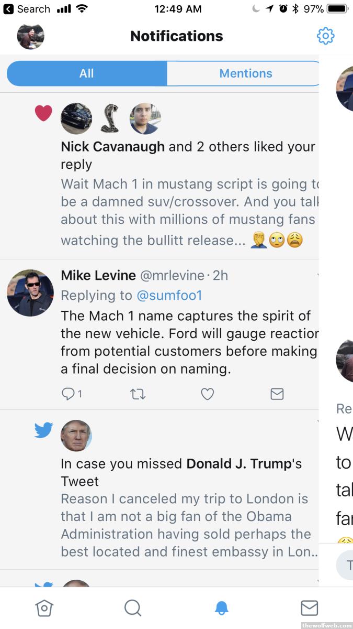Open the Search magnifier tab
The height and width of the screenshot is (629, 353).
click(133, 608)
